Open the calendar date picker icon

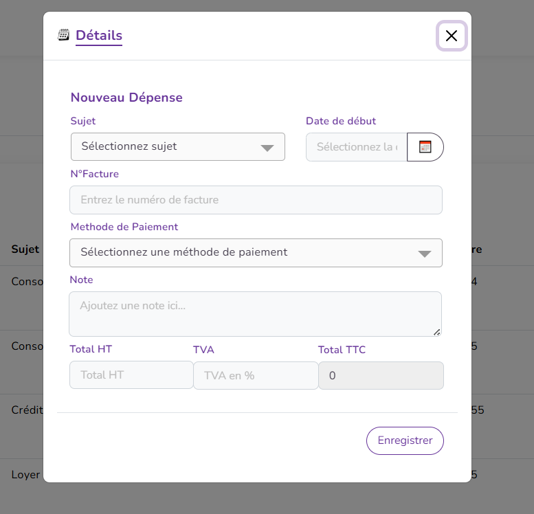coord(425,147)
